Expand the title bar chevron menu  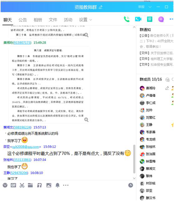150,7
